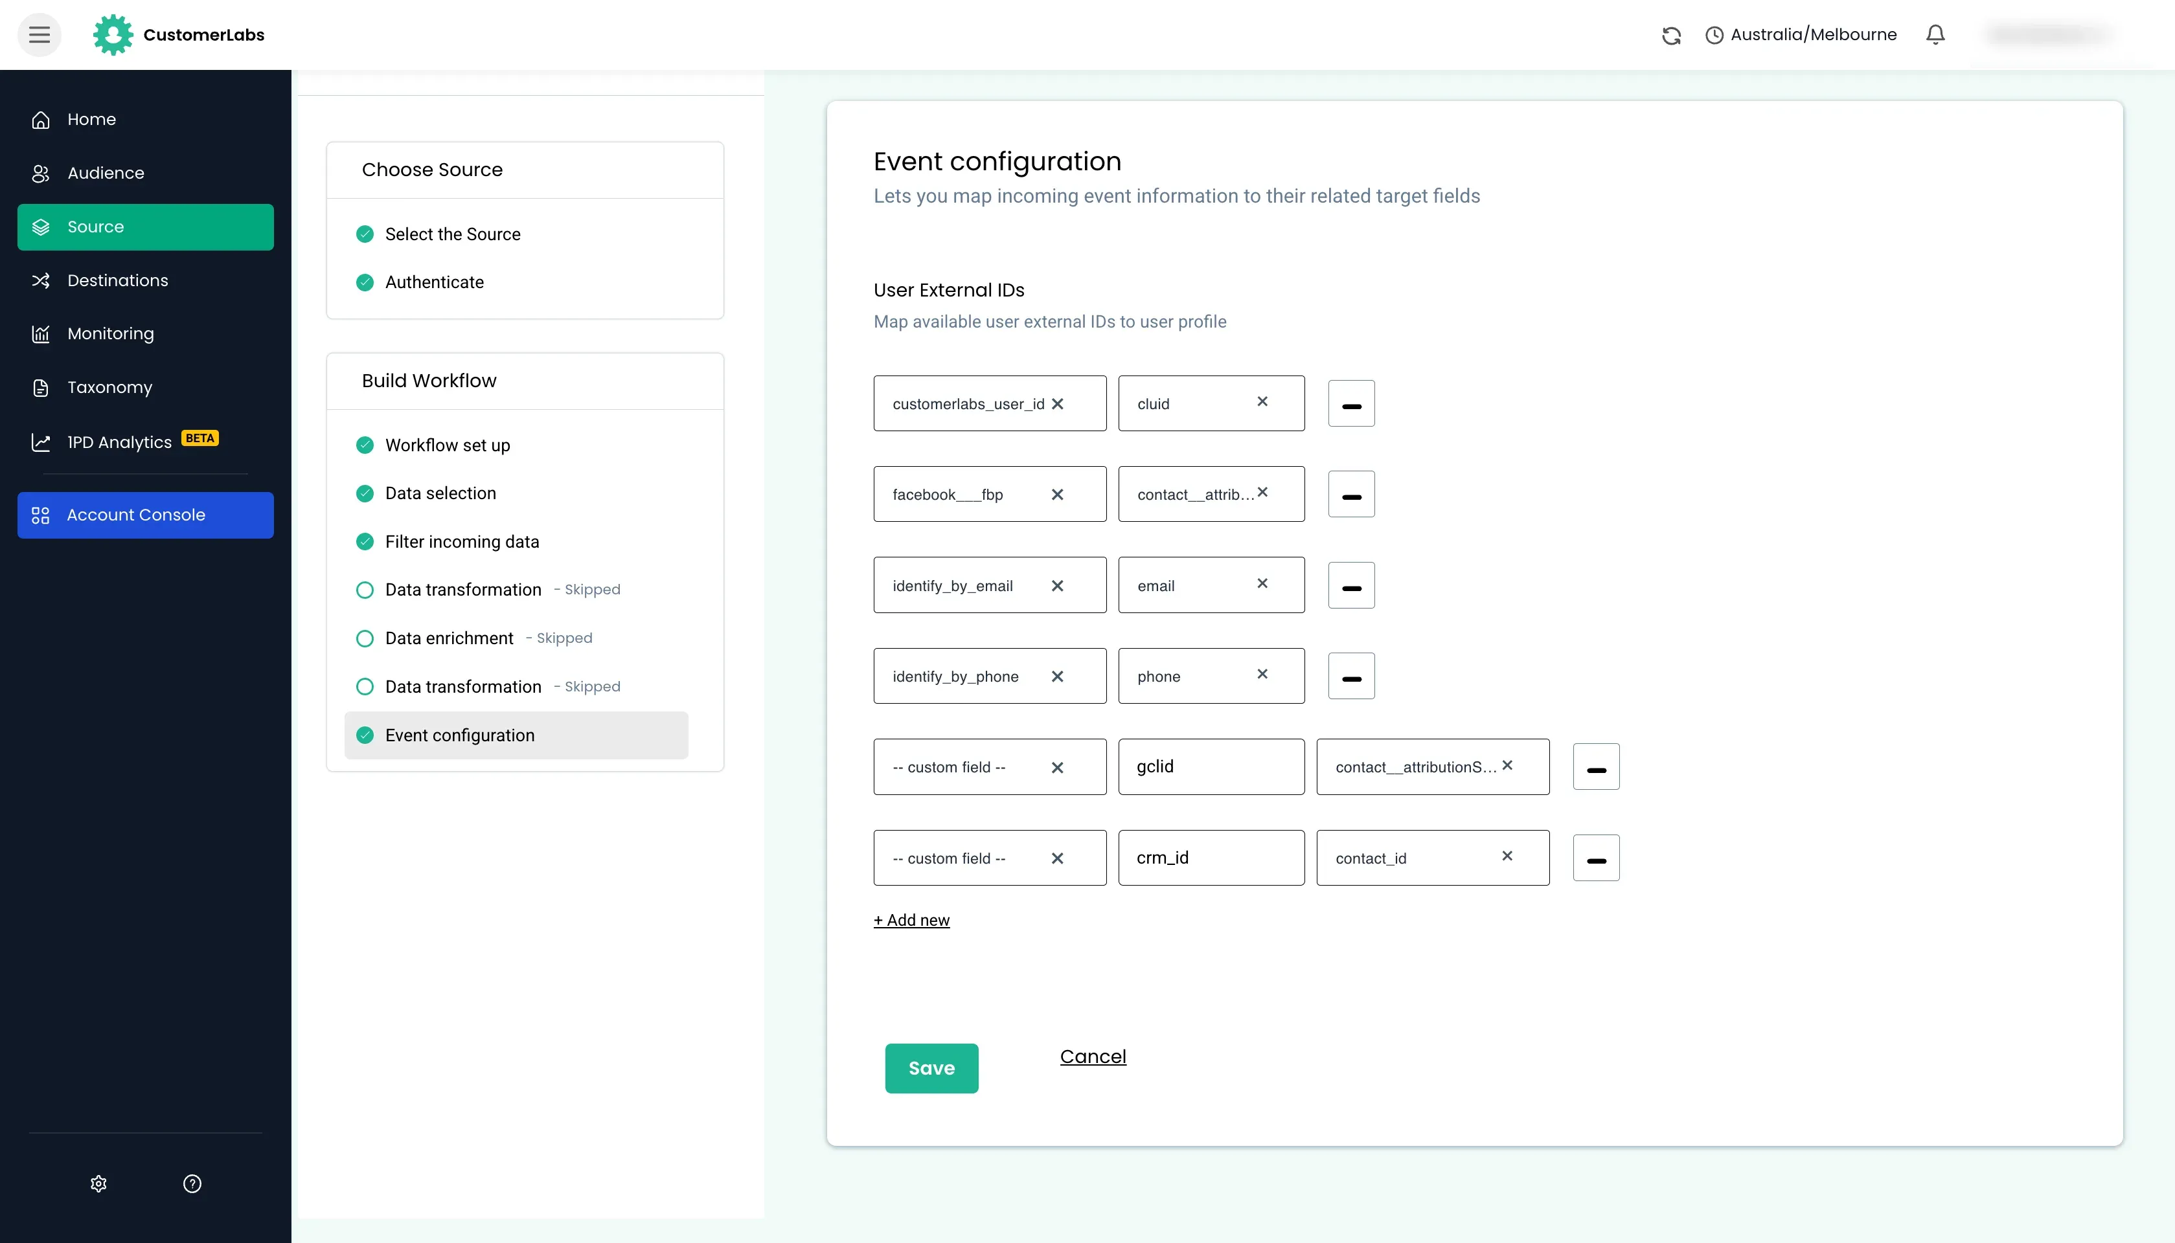
Task: Clear the facebook__fbp selection
Action: pyautogui.click(x=1057, y=495)
